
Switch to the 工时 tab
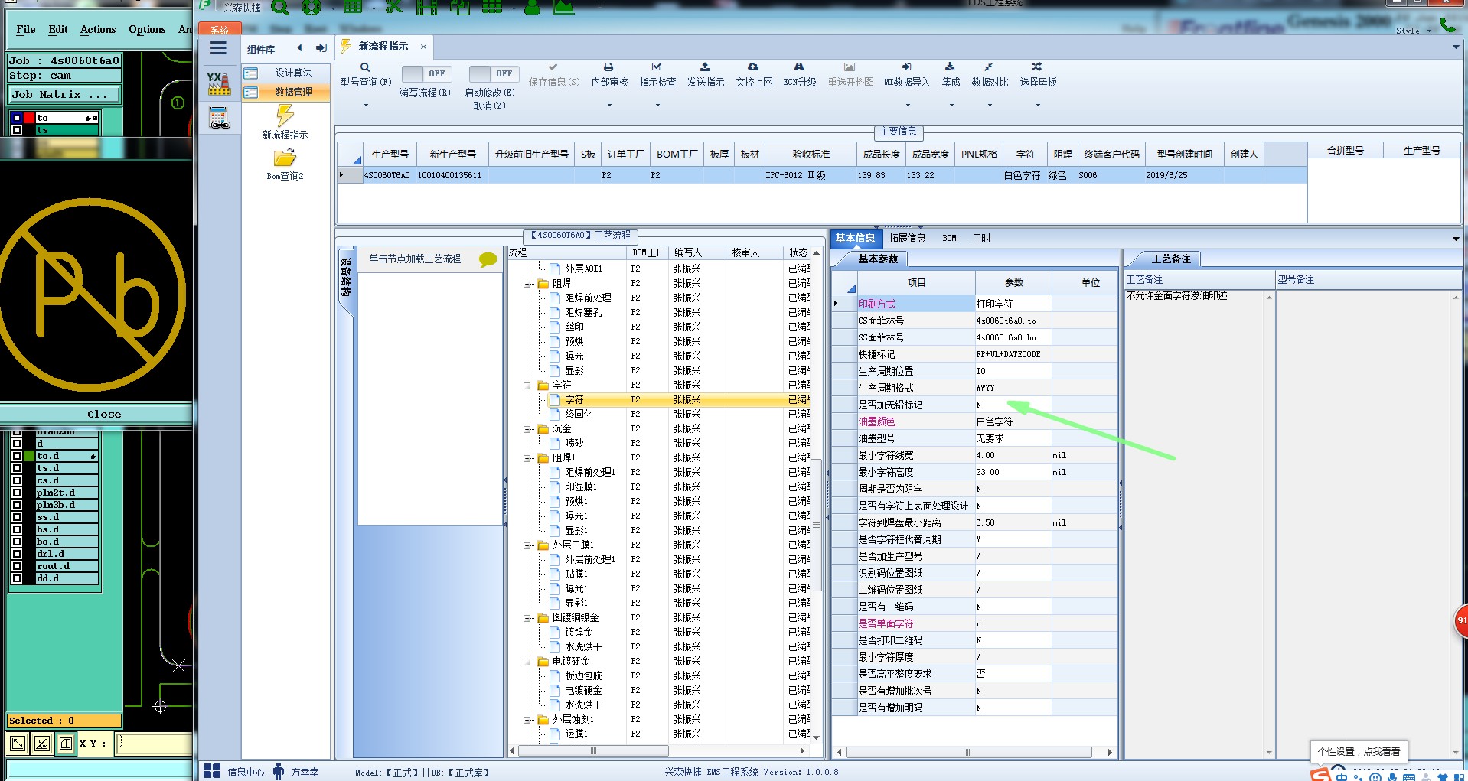coord(981,238)
